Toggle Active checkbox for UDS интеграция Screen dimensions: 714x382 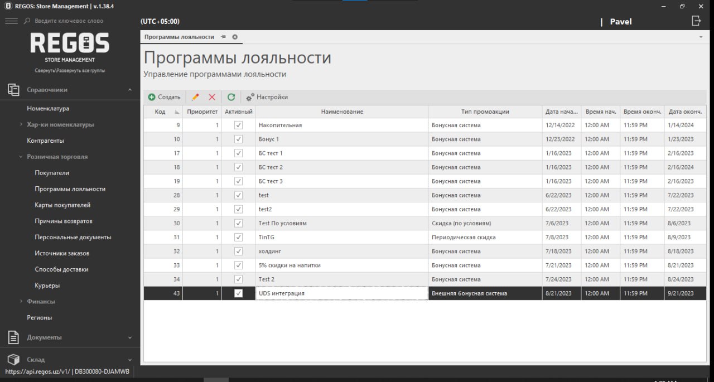[239, 293]
